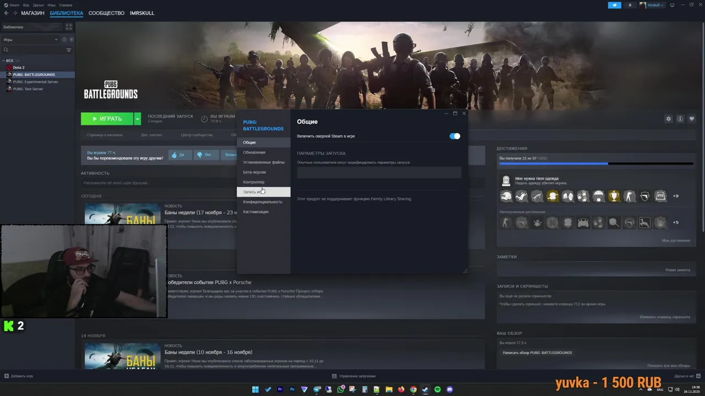
Task: Click the ready-to-play filter icon
Action: coord(72,40)
